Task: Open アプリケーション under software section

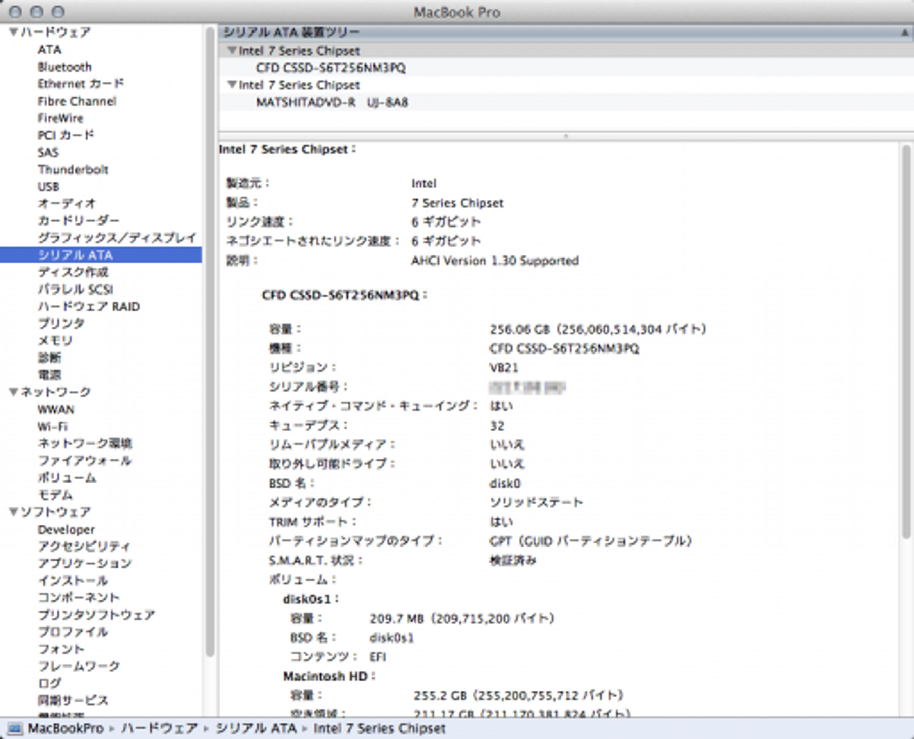Action: point(84,563)
